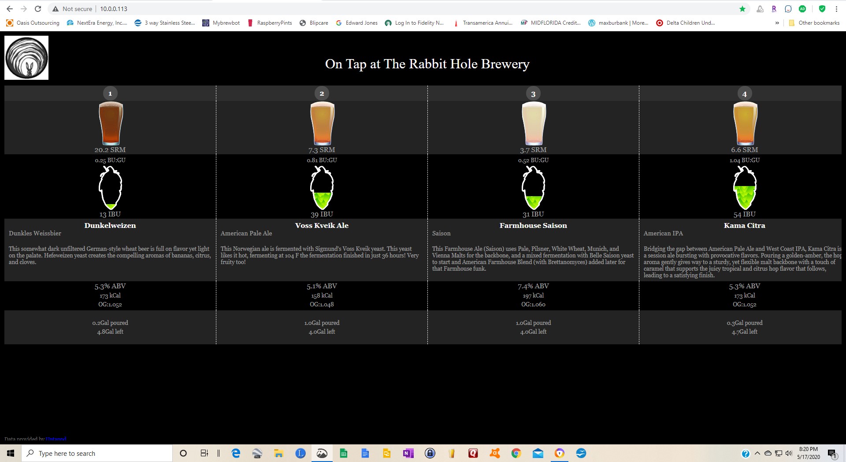Open the Transamerica Annuities bookmark
The width and height of the screenshot is (846, 462).
pos(483,23)
